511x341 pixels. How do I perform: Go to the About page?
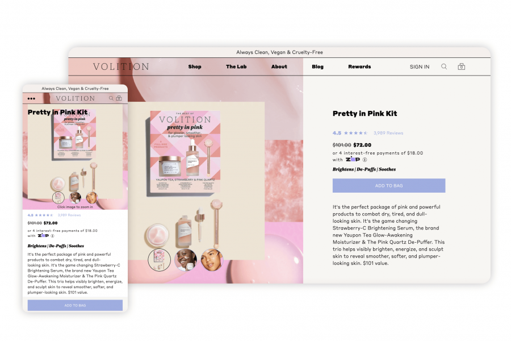point(279,66)
